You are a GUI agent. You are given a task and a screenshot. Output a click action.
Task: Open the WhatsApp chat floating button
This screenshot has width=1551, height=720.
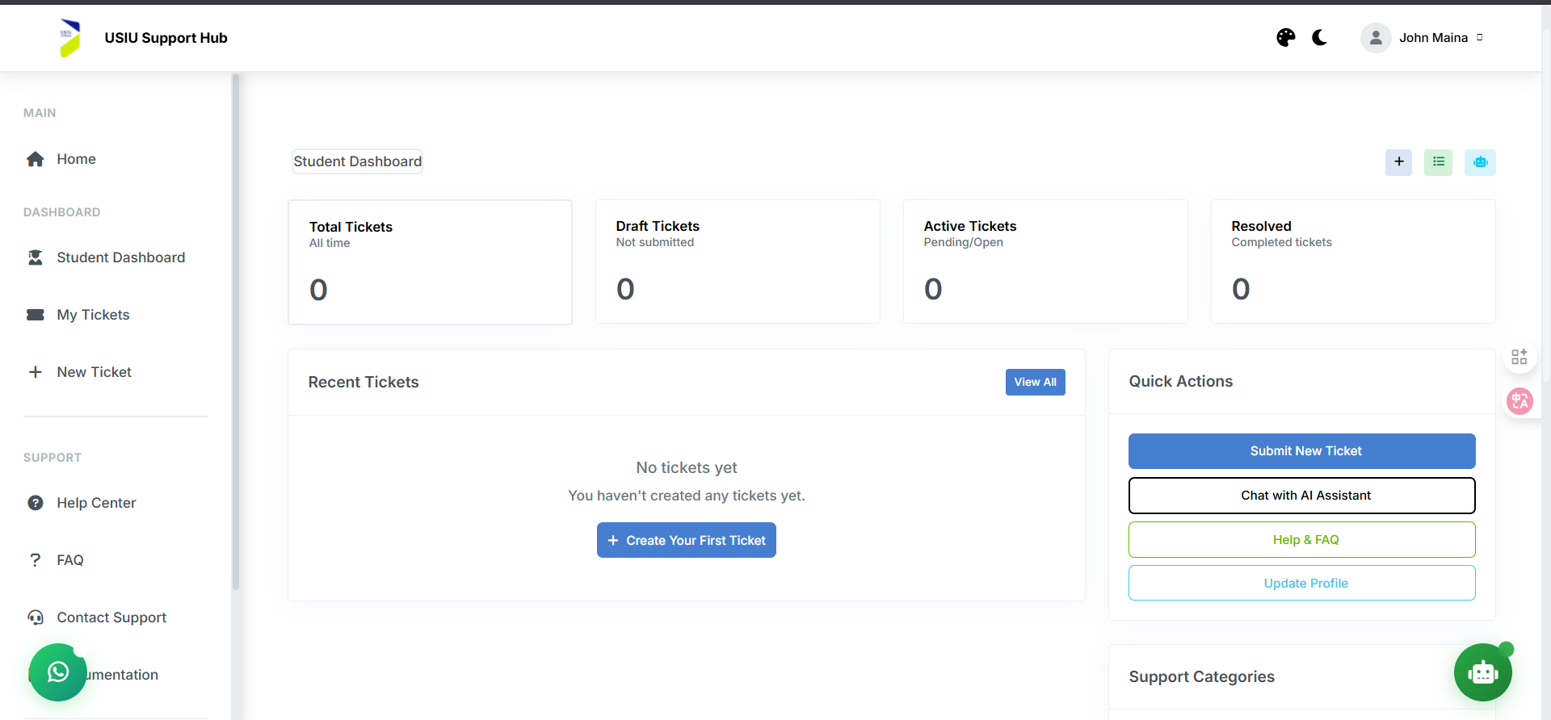pos(57,672)
